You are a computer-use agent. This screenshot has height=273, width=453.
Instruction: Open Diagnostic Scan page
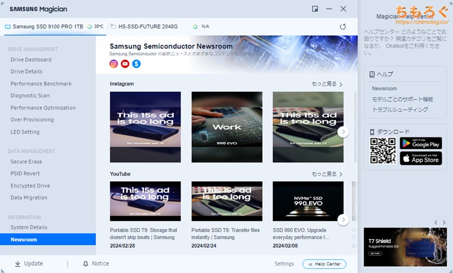click(30, 96)
